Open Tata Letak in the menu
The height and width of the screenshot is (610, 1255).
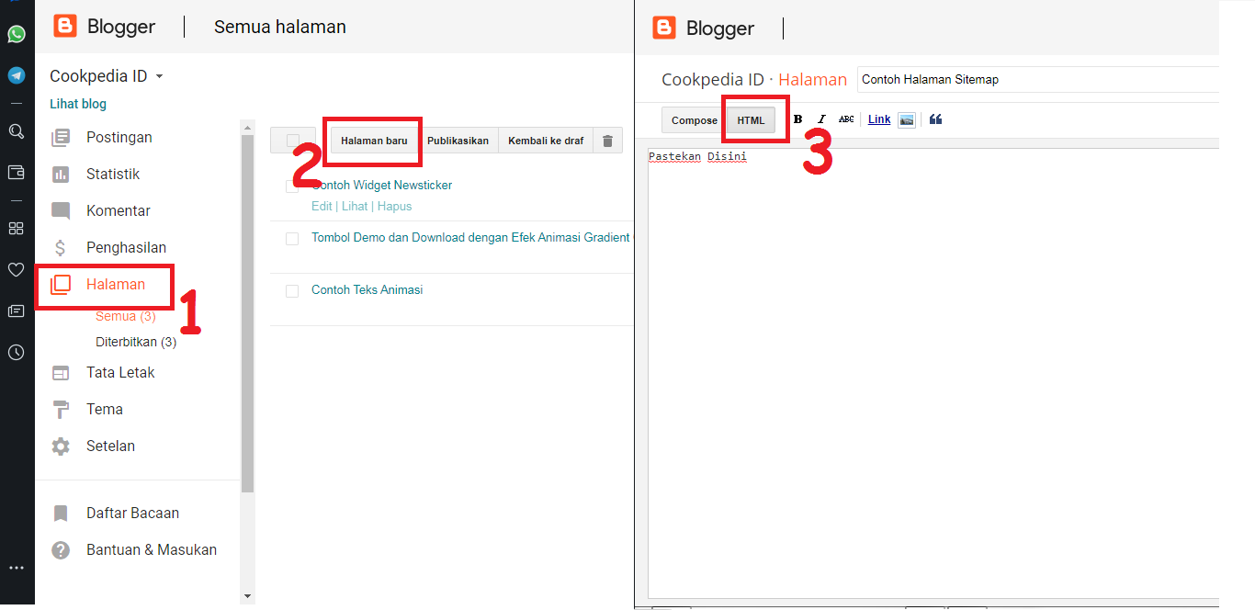pyautogui.click(x=120, y=373)
